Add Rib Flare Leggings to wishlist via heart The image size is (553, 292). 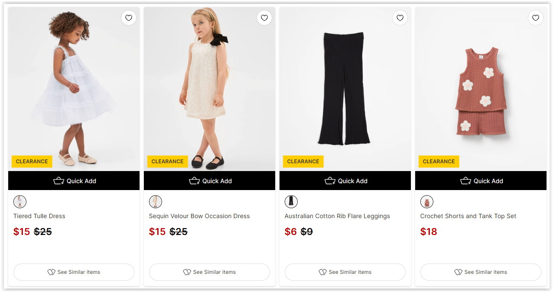pyautogui.click(x=400, y=18)
